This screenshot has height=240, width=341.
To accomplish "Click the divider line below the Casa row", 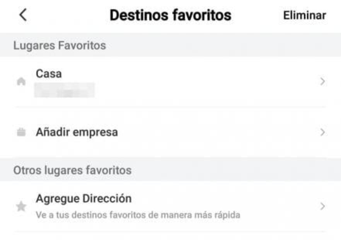I will tap(170, 107).
